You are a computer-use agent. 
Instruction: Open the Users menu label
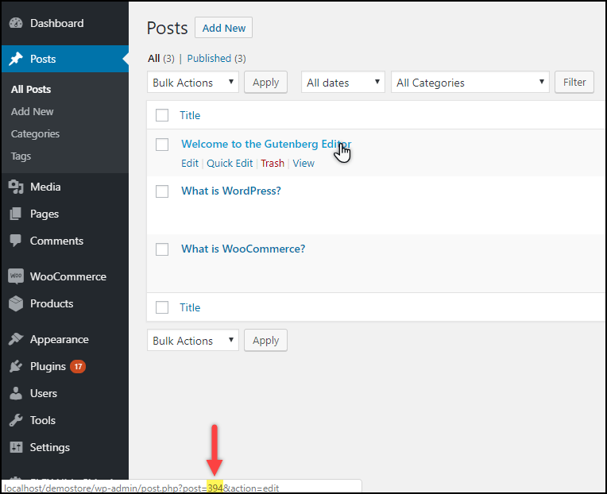click(x=44, y=393)
